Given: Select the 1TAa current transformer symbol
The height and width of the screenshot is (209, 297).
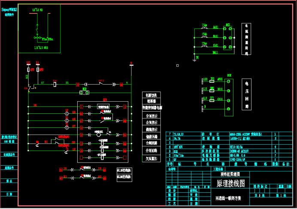Looking at the screenshot, I should coord(204,27).
